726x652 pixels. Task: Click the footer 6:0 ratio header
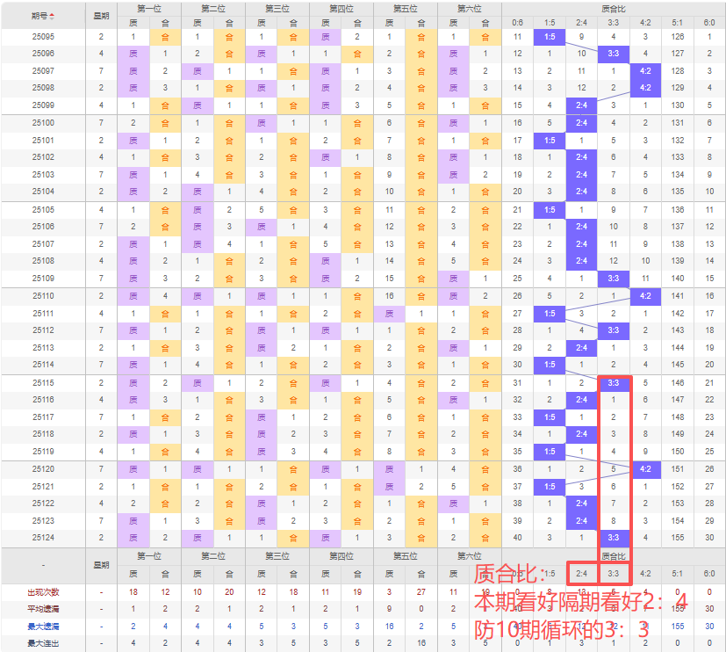point(709,574)
